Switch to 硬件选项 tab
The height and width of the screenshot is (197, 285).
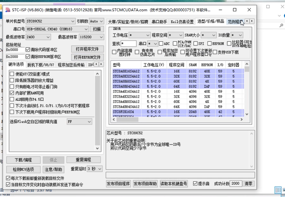pyautogui.click(x=16, y=64)
